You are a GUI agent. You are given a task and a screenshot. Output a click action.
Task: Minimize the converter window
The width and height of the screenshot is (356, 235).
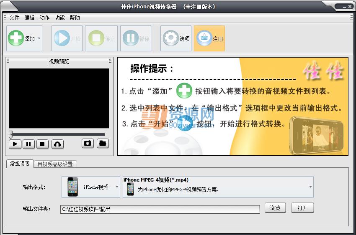pyautogui.click(x=344, y=7)
